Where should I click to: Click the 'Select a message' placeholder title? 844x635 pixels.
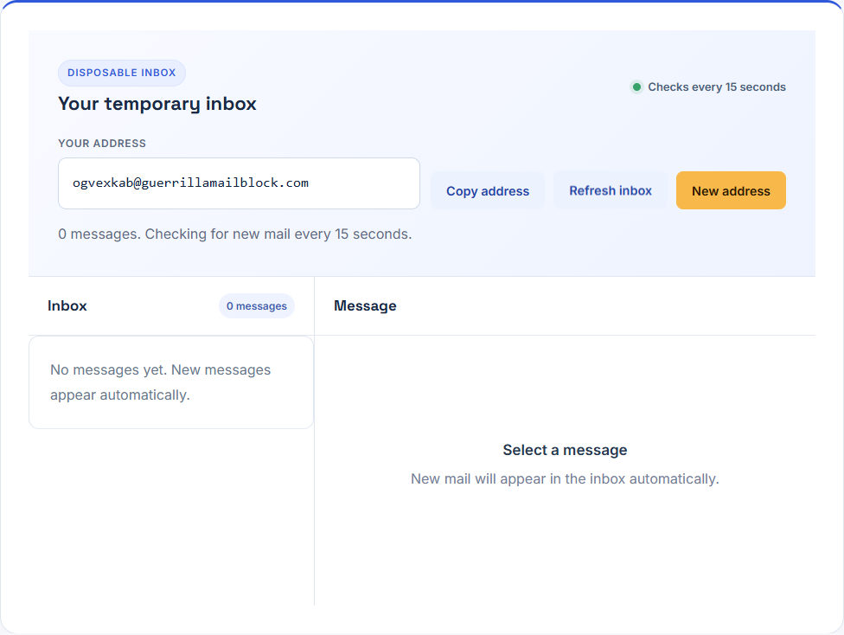click(565, 450)
